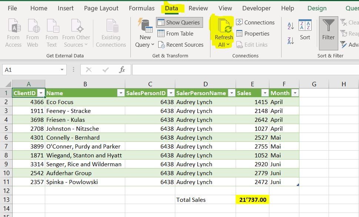Click Sort Z to A icon
Image resolution: width=359 pixels, height=217 pixels.
tap(291, 40)
